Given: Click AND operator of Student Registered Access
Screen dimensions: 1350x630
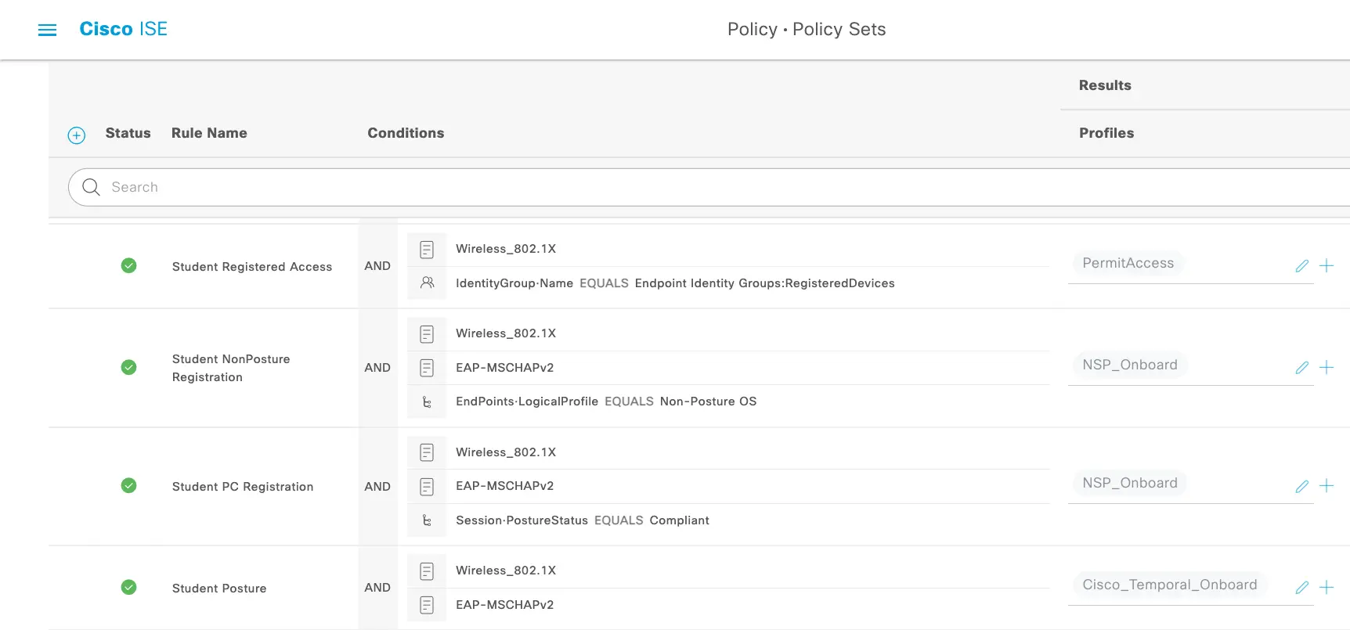Looking at the screenshot, I should click(x=377, y=266).
